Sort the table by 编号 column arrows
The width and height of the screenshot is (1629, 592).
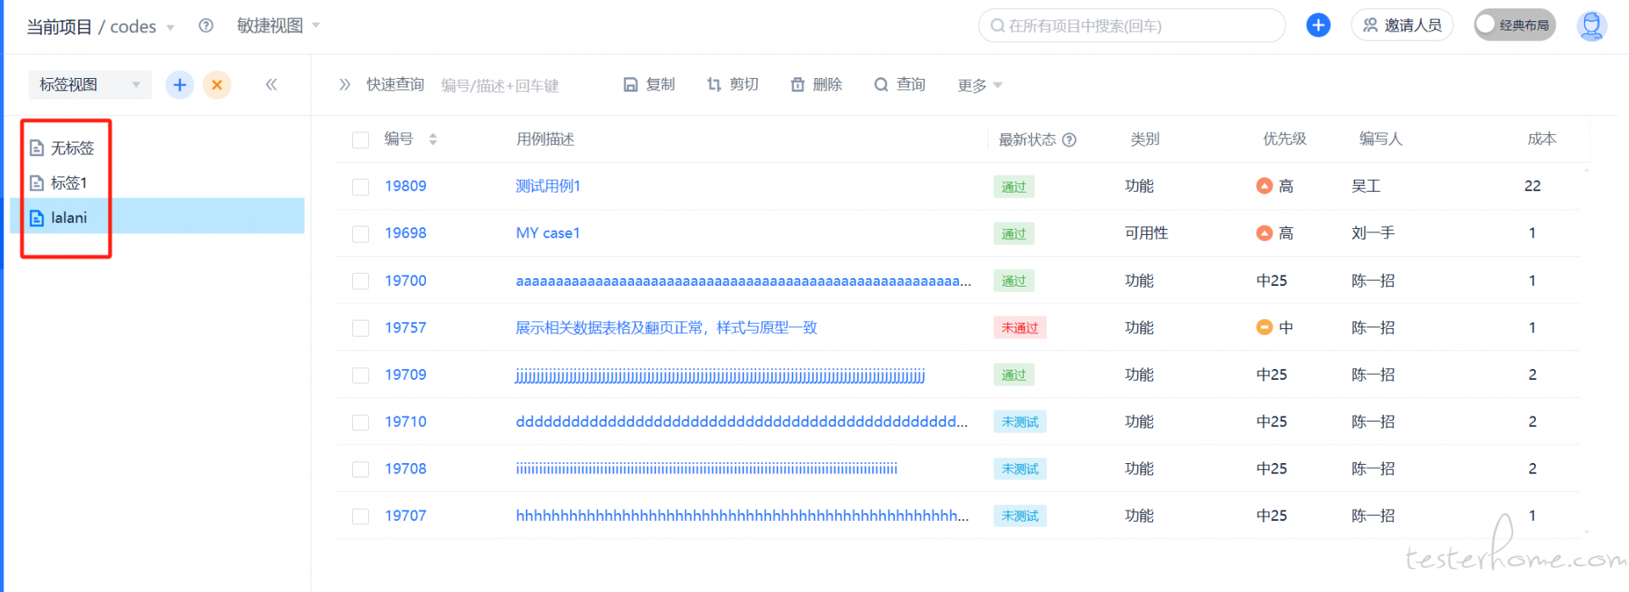click(433, 139)
